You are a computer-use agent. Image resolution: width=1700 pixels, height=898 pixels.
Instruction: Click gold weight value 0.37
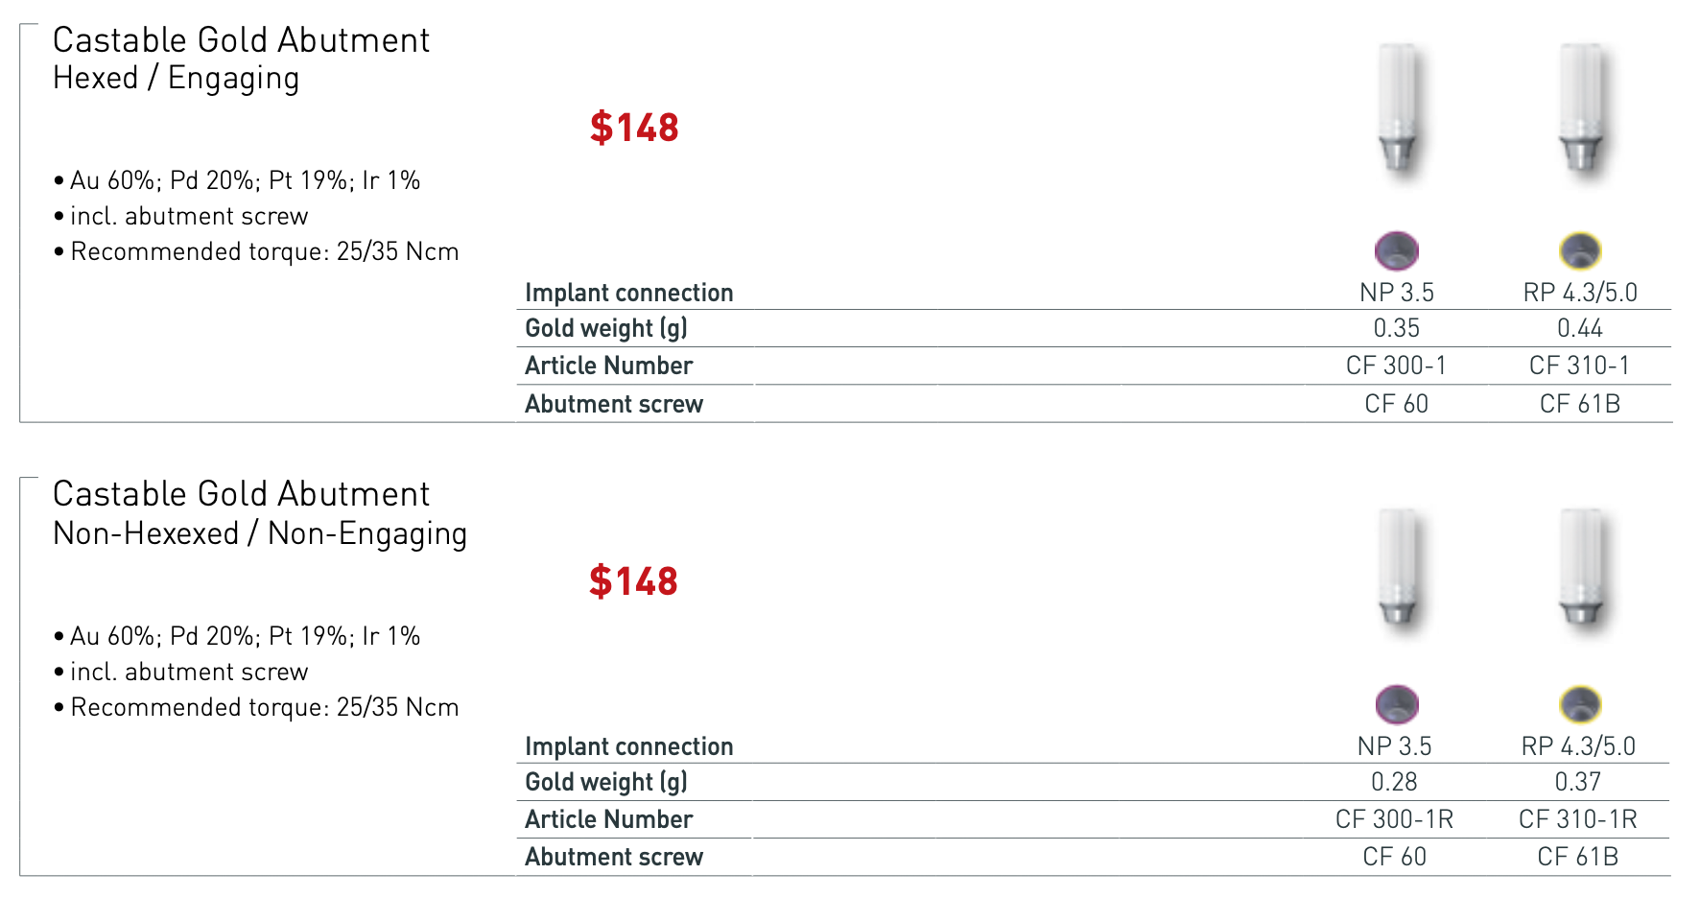(x=1577, y=782)
